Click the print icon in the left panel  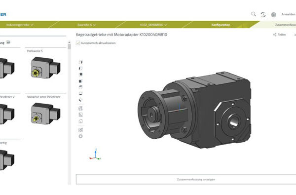point(8,42)
